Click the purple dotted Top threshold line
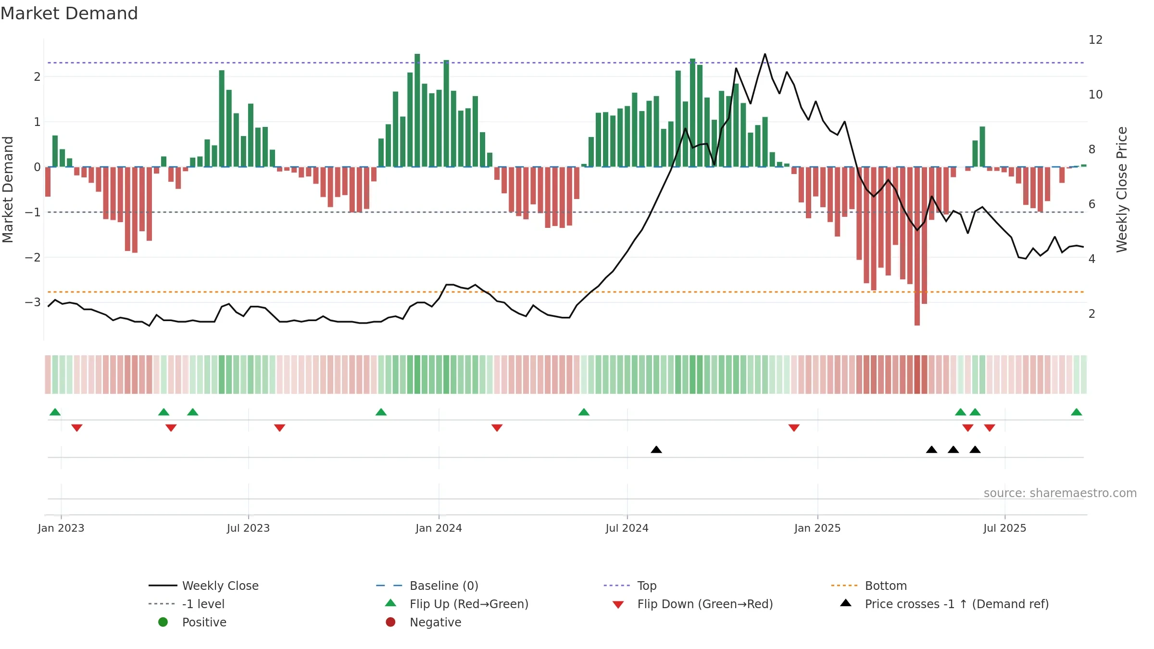The height and width of the screenshot is (649, 1154). 566,62
